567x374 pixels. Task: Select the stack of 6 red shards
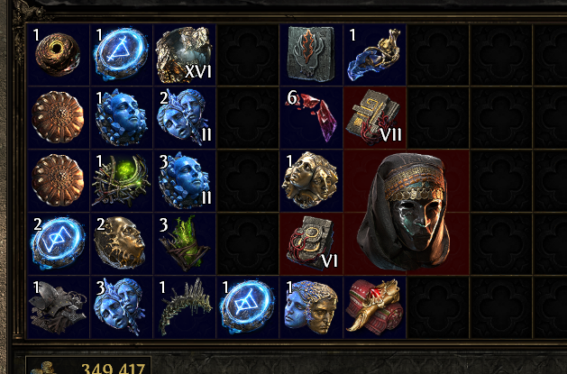point(313,117)
